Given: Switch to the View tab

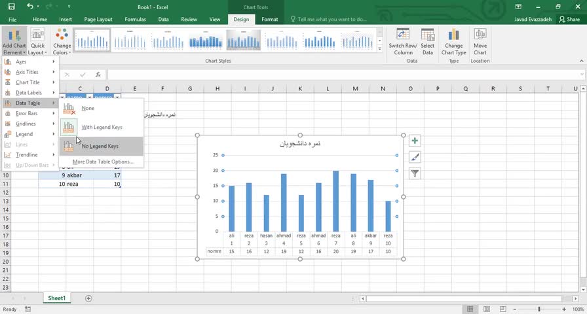Looking at the screenshot, I should [215, 20].
